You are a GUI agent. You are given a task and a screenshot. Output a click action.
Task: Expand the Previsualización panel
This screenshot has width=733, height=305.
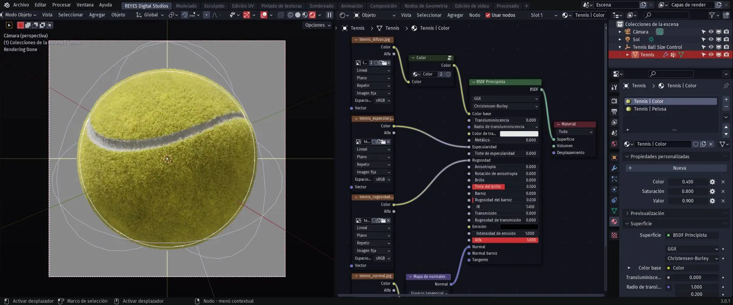pyautogui.click(x=647, y=213)
